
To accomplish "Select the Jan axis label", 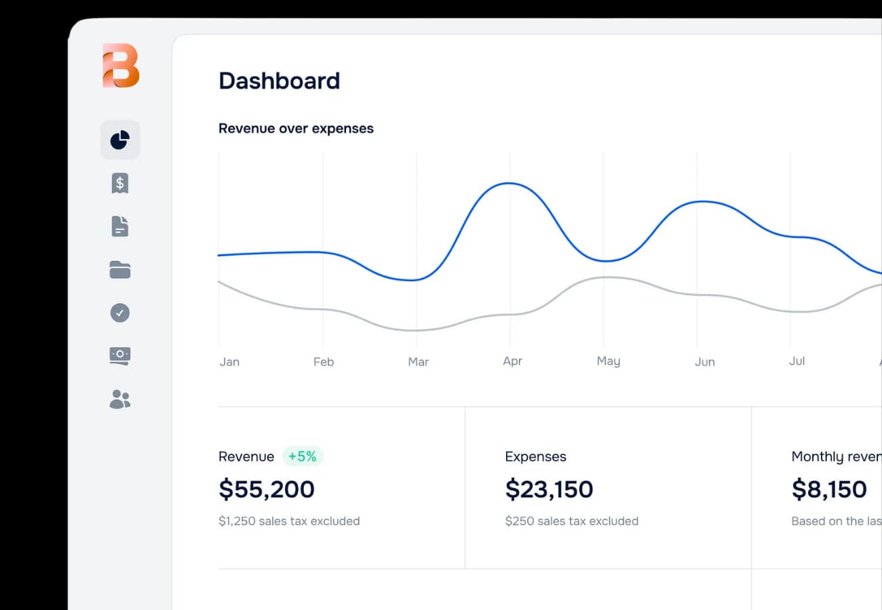I will coord(229,361).
